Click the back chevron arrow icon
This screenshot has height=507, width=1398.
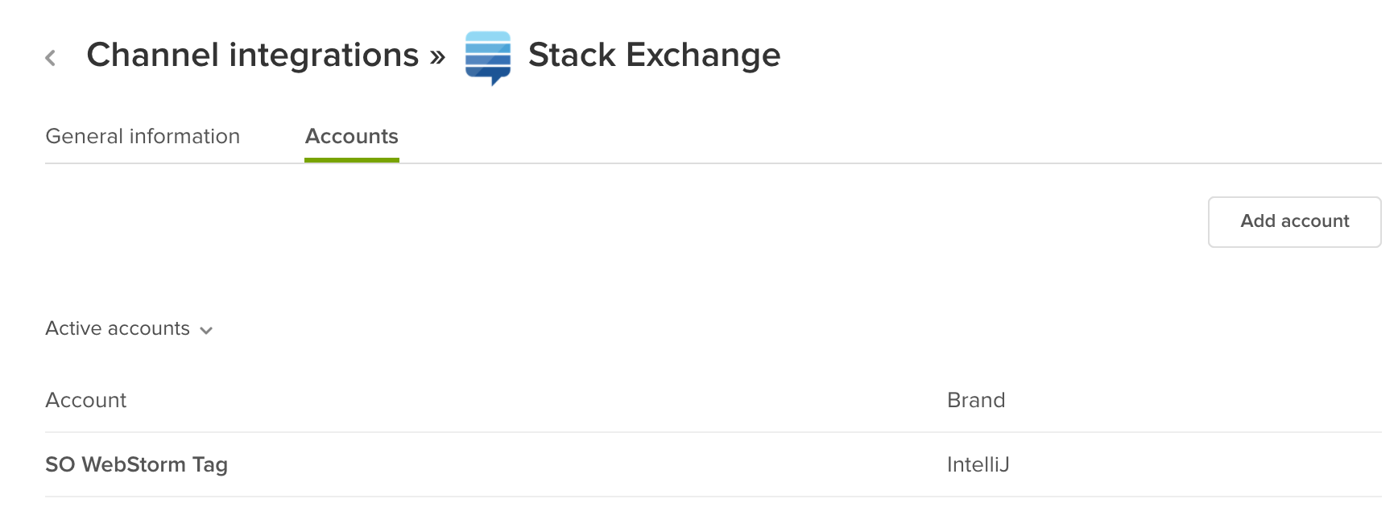pos(51,57)
